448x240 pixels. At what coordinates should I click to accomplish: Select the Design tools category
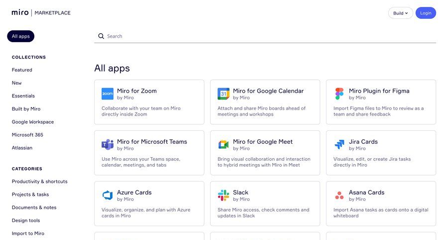click(x=25, y=221)
